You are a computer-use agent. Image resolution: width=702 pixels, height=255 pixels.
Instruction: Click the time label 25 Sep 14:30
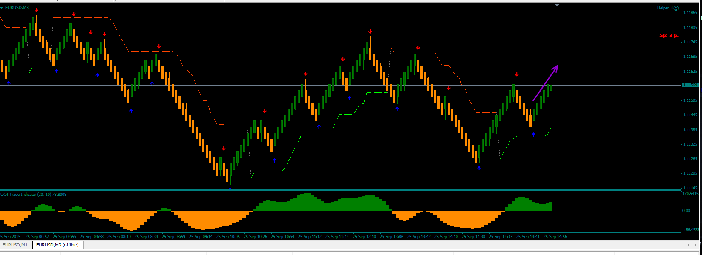473,237
